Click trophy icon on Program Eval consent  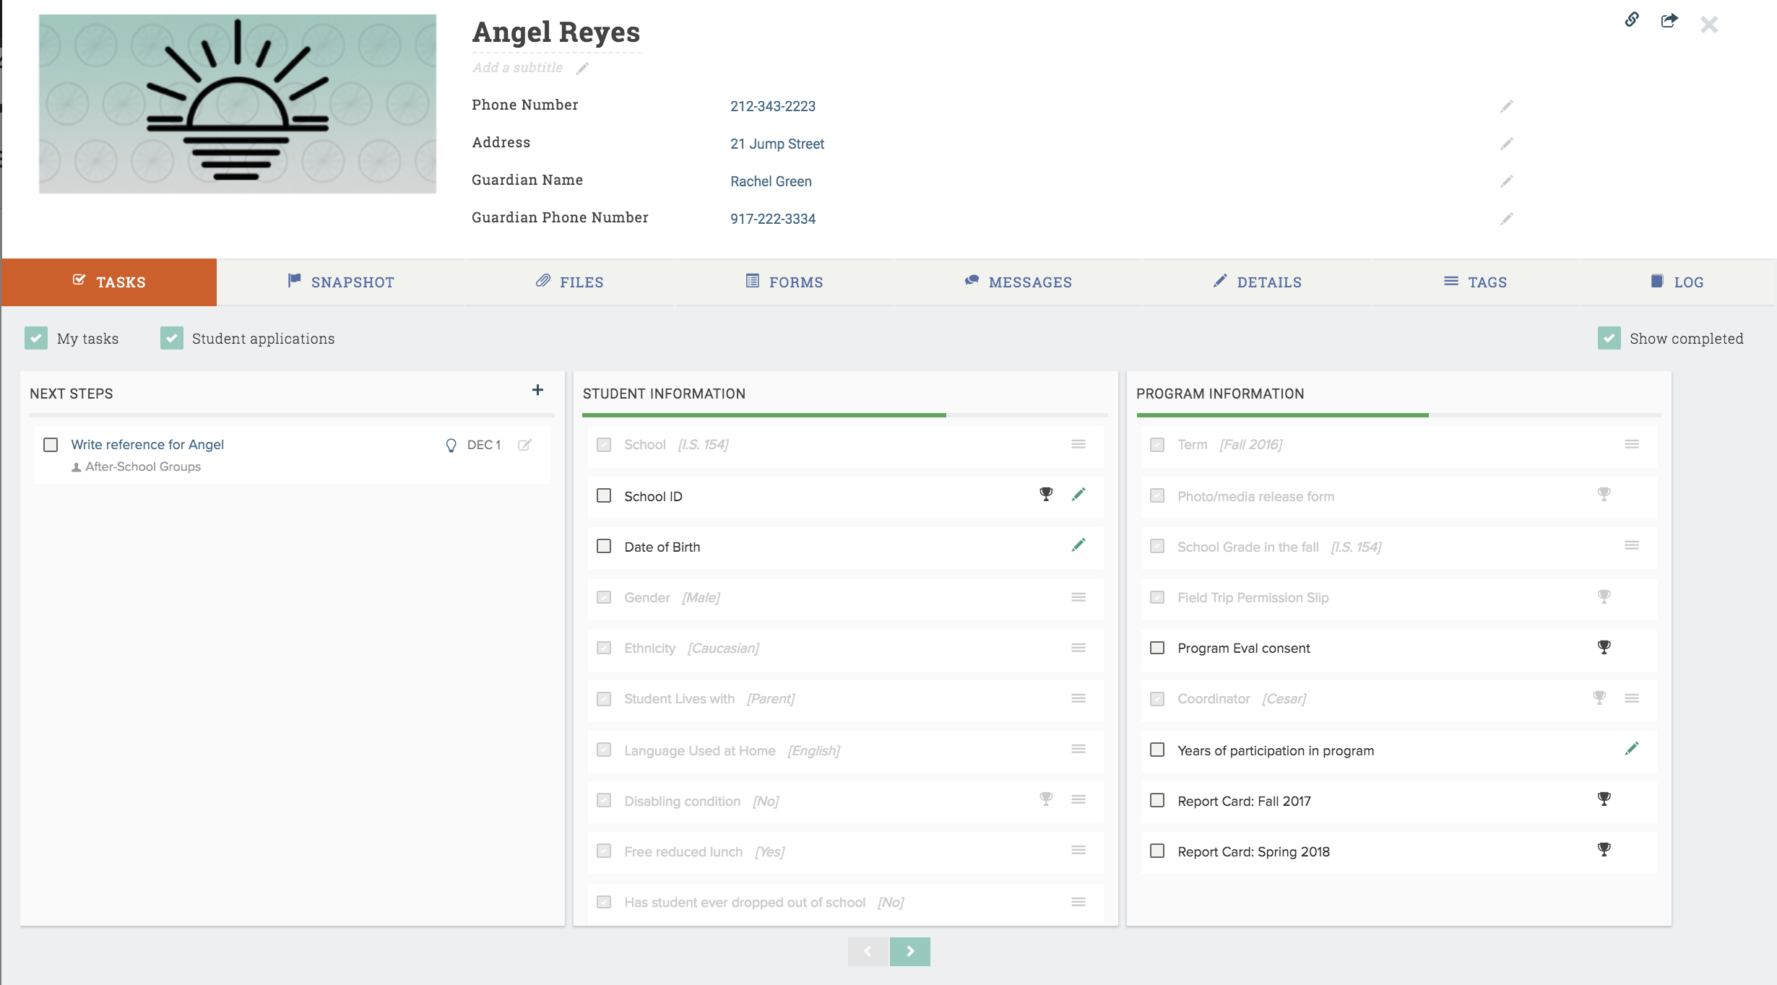[1604, 648]
